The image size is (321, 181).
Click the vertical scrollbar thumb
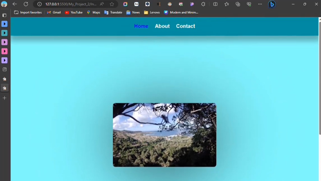[x=320, y=78]
